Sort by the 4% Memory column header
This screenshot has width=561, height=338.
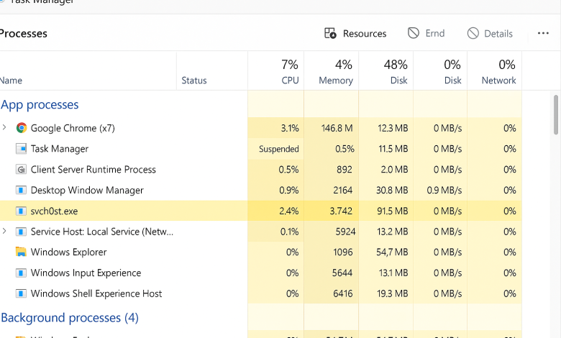(332, 70)
